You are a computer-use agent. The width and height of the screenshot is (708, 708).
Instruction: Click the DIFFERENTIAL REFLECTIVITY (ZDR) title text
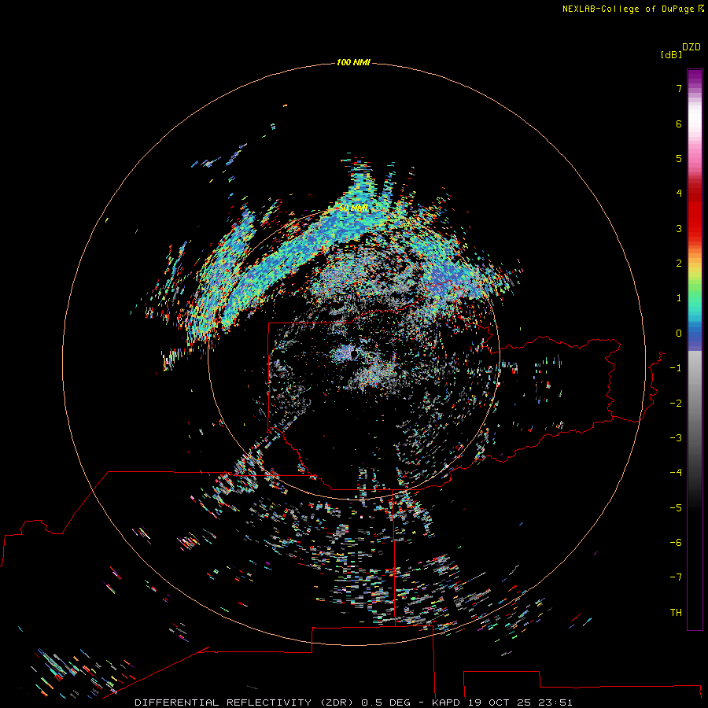coord(245,702)
